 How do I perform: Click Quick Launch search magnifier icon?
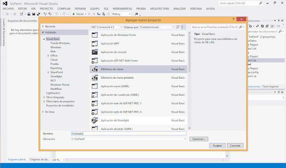[x=261, y=3]
